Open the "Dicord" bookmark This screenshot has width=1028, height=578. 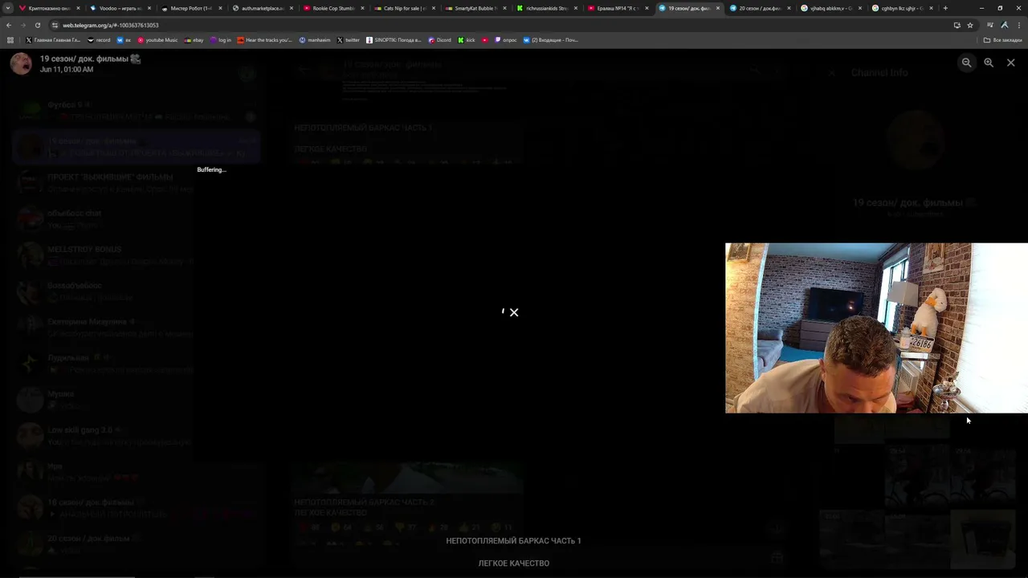(x=440, y=40)
